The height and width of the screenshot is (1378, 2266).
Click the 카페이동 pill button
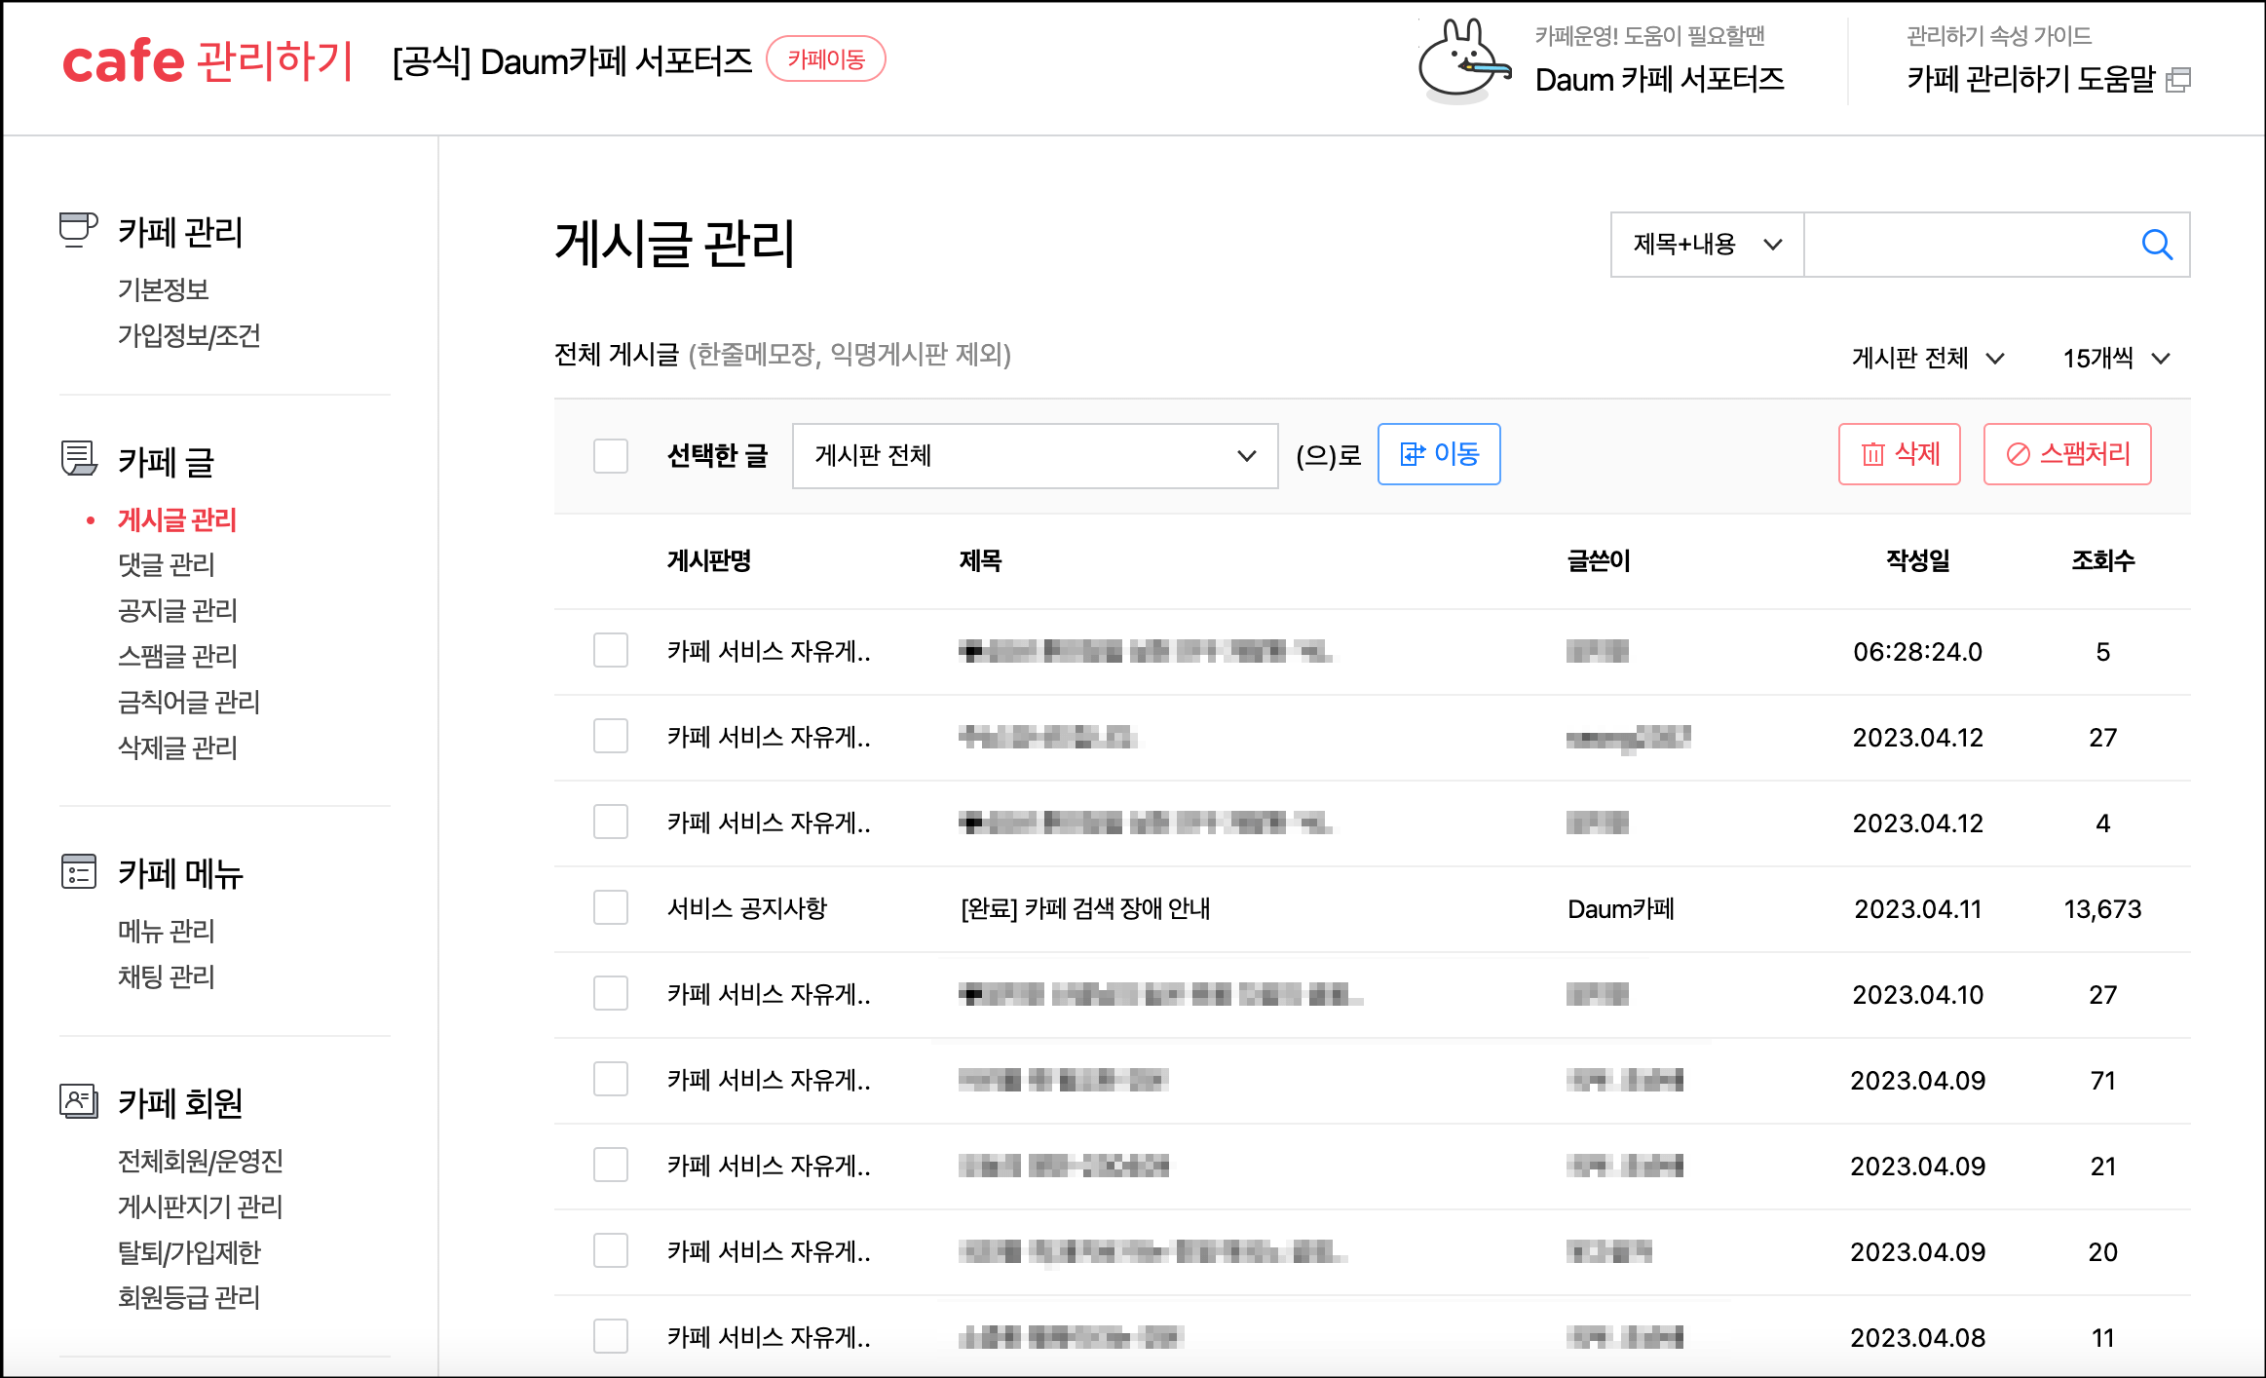point(825,59)
